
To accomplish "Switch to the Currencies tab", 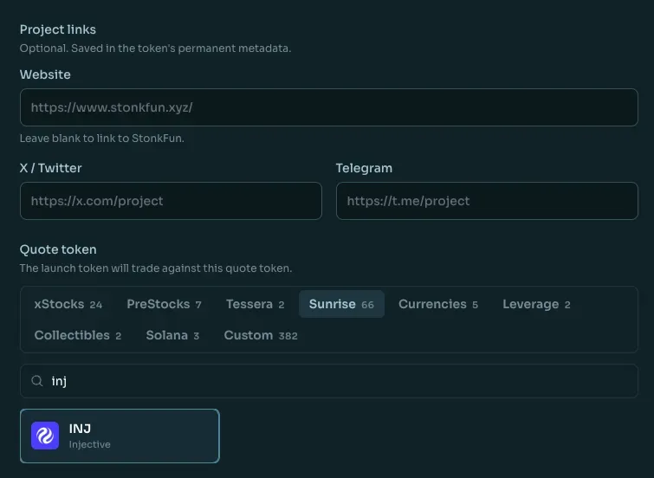I will [x=438, y=304].
